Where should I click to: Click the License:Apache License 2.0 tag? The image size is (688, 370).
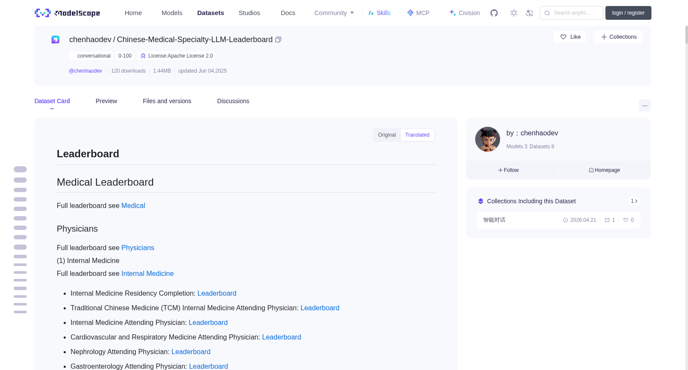pyautogui.click(x=177, y=56)
